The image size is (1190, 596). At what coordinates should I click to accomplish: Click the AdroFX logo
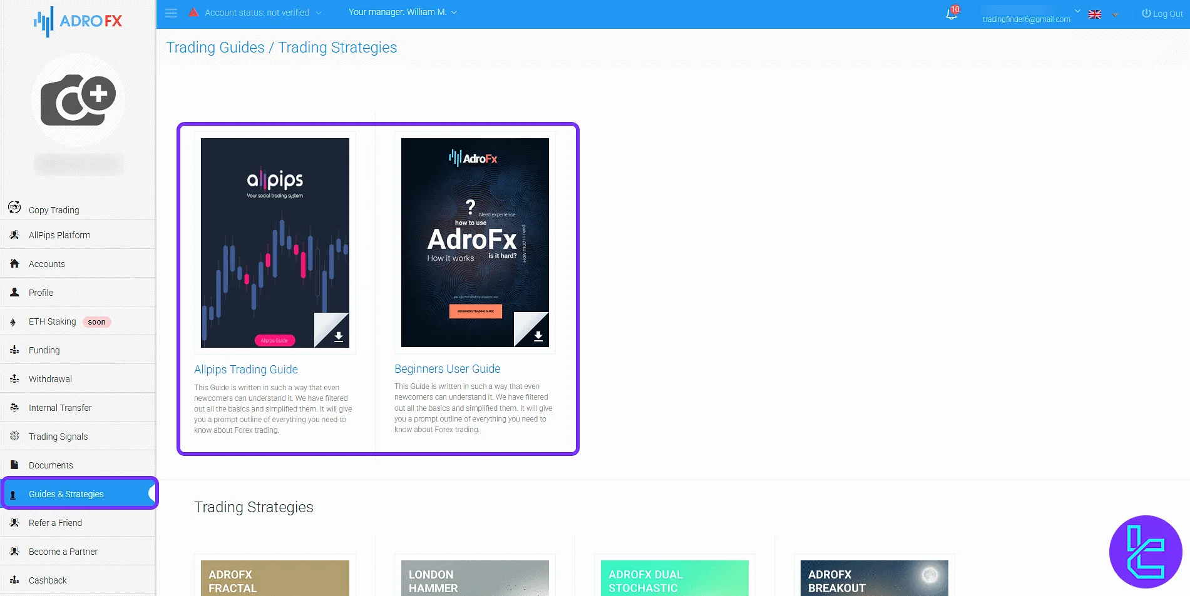point(78,21)
